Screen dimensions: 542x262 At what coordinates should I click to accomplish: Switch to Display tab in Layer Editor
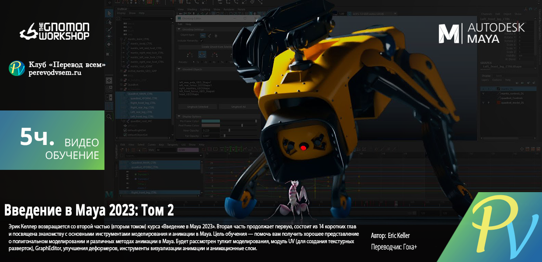(x=486, y=76)
